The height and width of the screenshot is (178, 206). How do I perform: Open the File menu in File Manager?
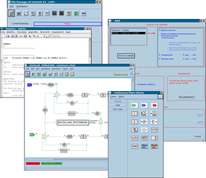pos(12,6)
